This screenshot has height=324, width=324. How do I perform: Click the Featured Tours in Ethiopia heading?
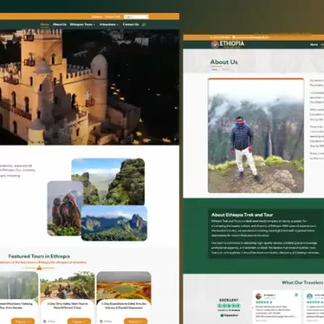point(39,256)
